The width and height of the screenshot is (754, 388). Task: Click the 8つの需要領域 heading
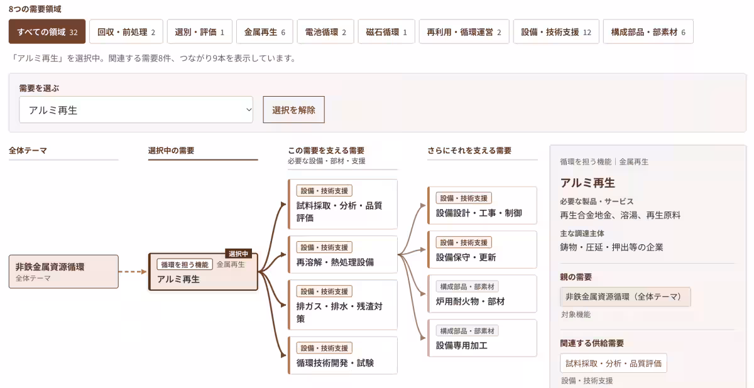pos(35,9)
